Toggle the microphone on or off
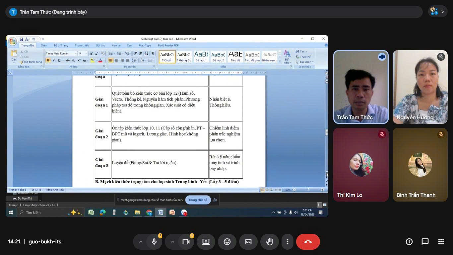The height and width of the screenshot is (255, 453). 154,242
